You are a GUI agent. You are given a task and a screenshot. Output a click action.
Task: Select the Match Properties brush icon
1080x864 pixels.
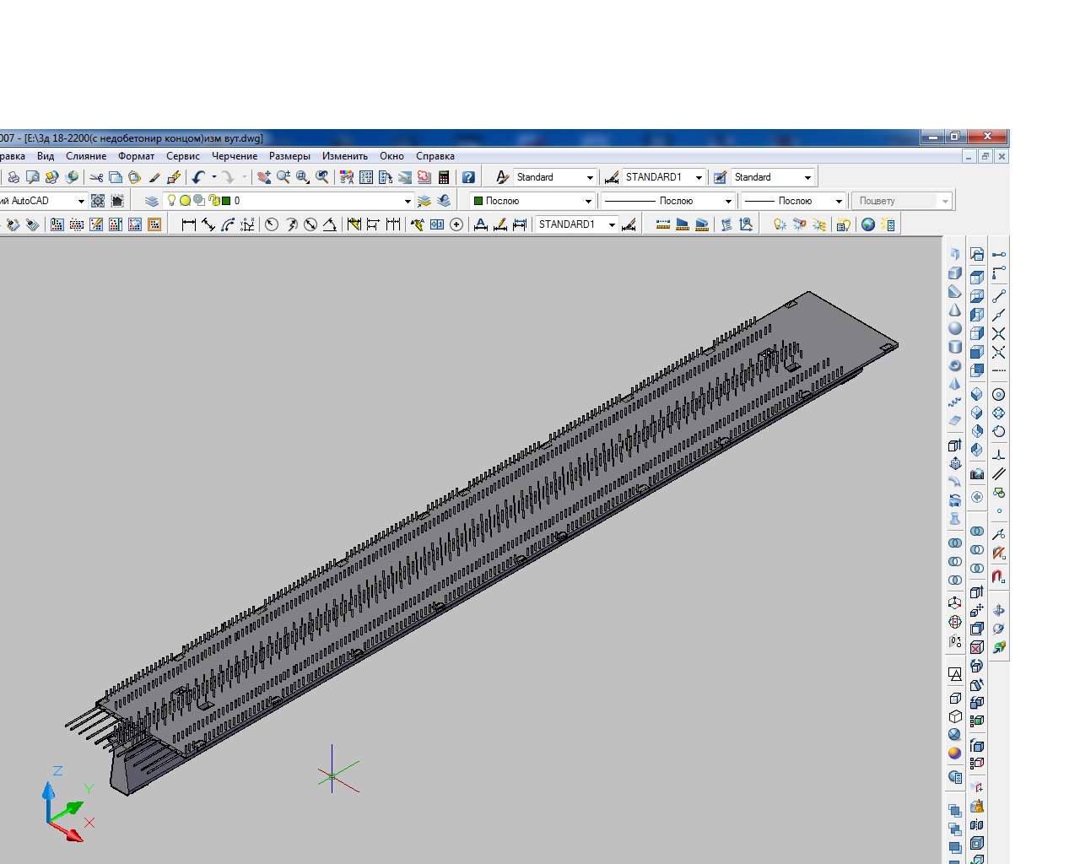[x=154, y=177]
